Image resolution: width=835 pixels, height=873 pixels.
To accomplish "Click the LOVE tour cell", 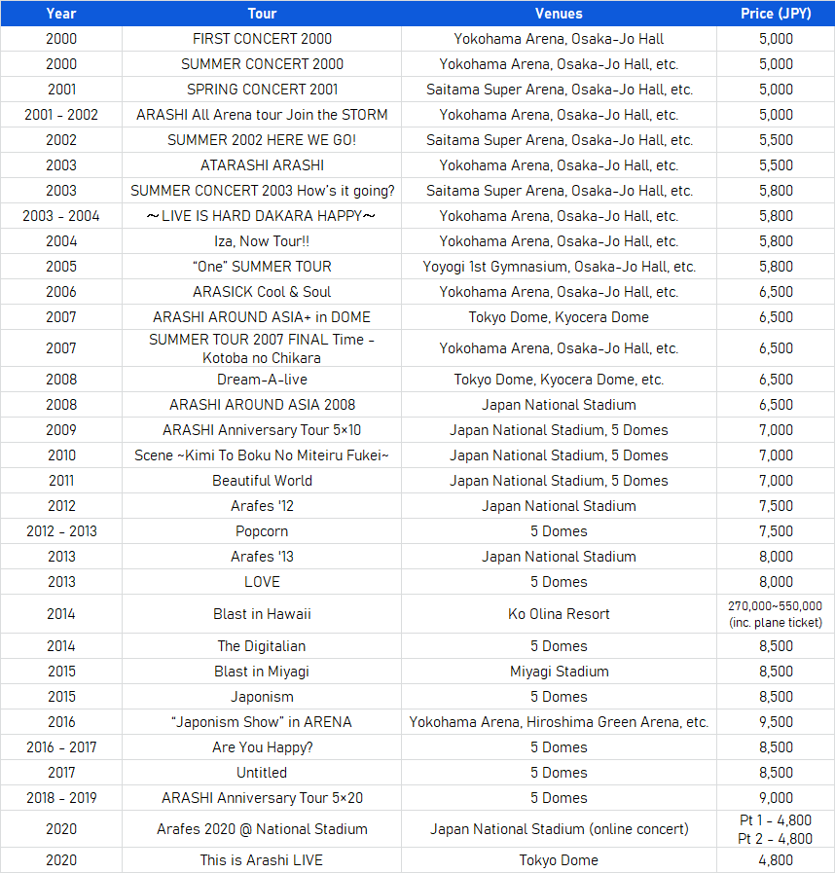I will click(262, 582).
